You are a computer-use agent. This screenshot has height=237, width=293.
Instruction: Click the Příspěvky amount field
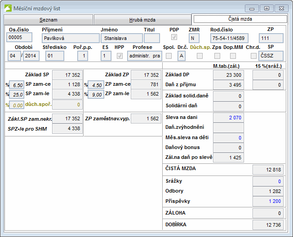[x=268, y=202]
